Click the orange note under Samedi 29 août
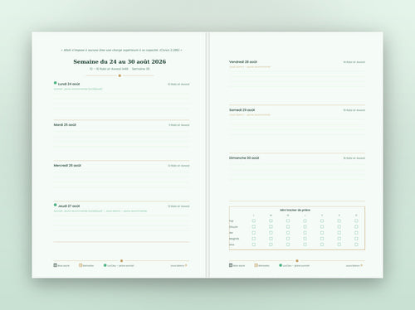 coord(250,114)
